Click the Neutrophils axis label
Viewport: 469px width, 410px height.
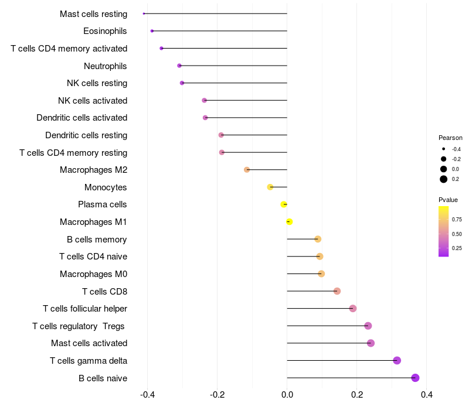[106, 66]
